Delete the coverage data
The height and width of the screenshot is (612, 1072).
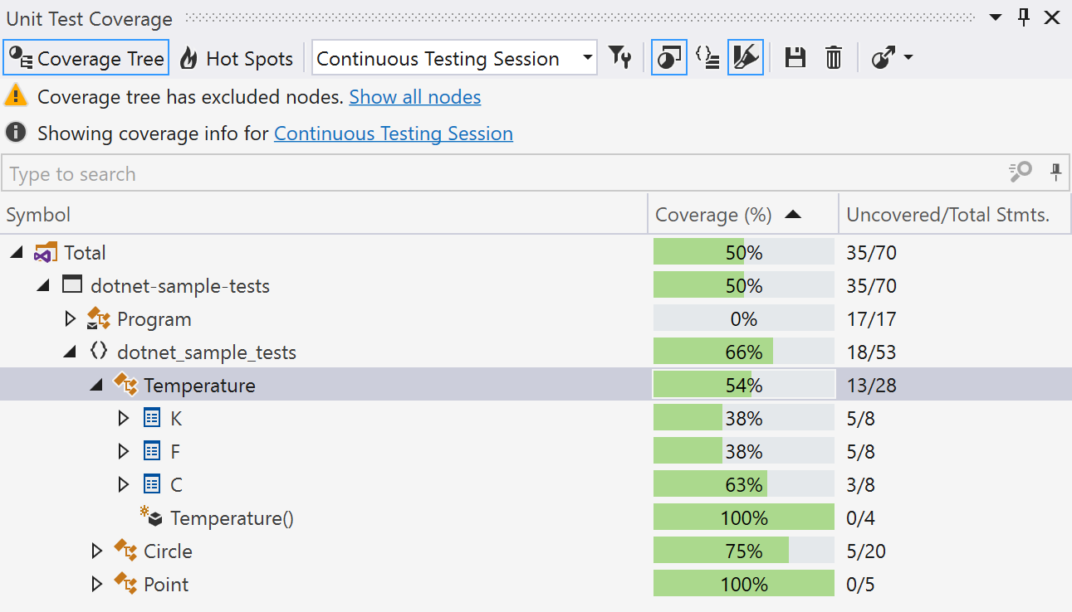(x=833, y=57)
